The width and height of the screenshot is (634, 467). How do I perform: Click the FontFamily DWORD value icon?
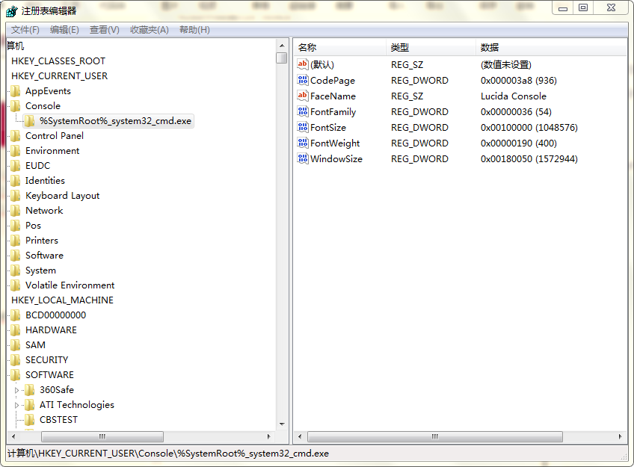point(303,111)
